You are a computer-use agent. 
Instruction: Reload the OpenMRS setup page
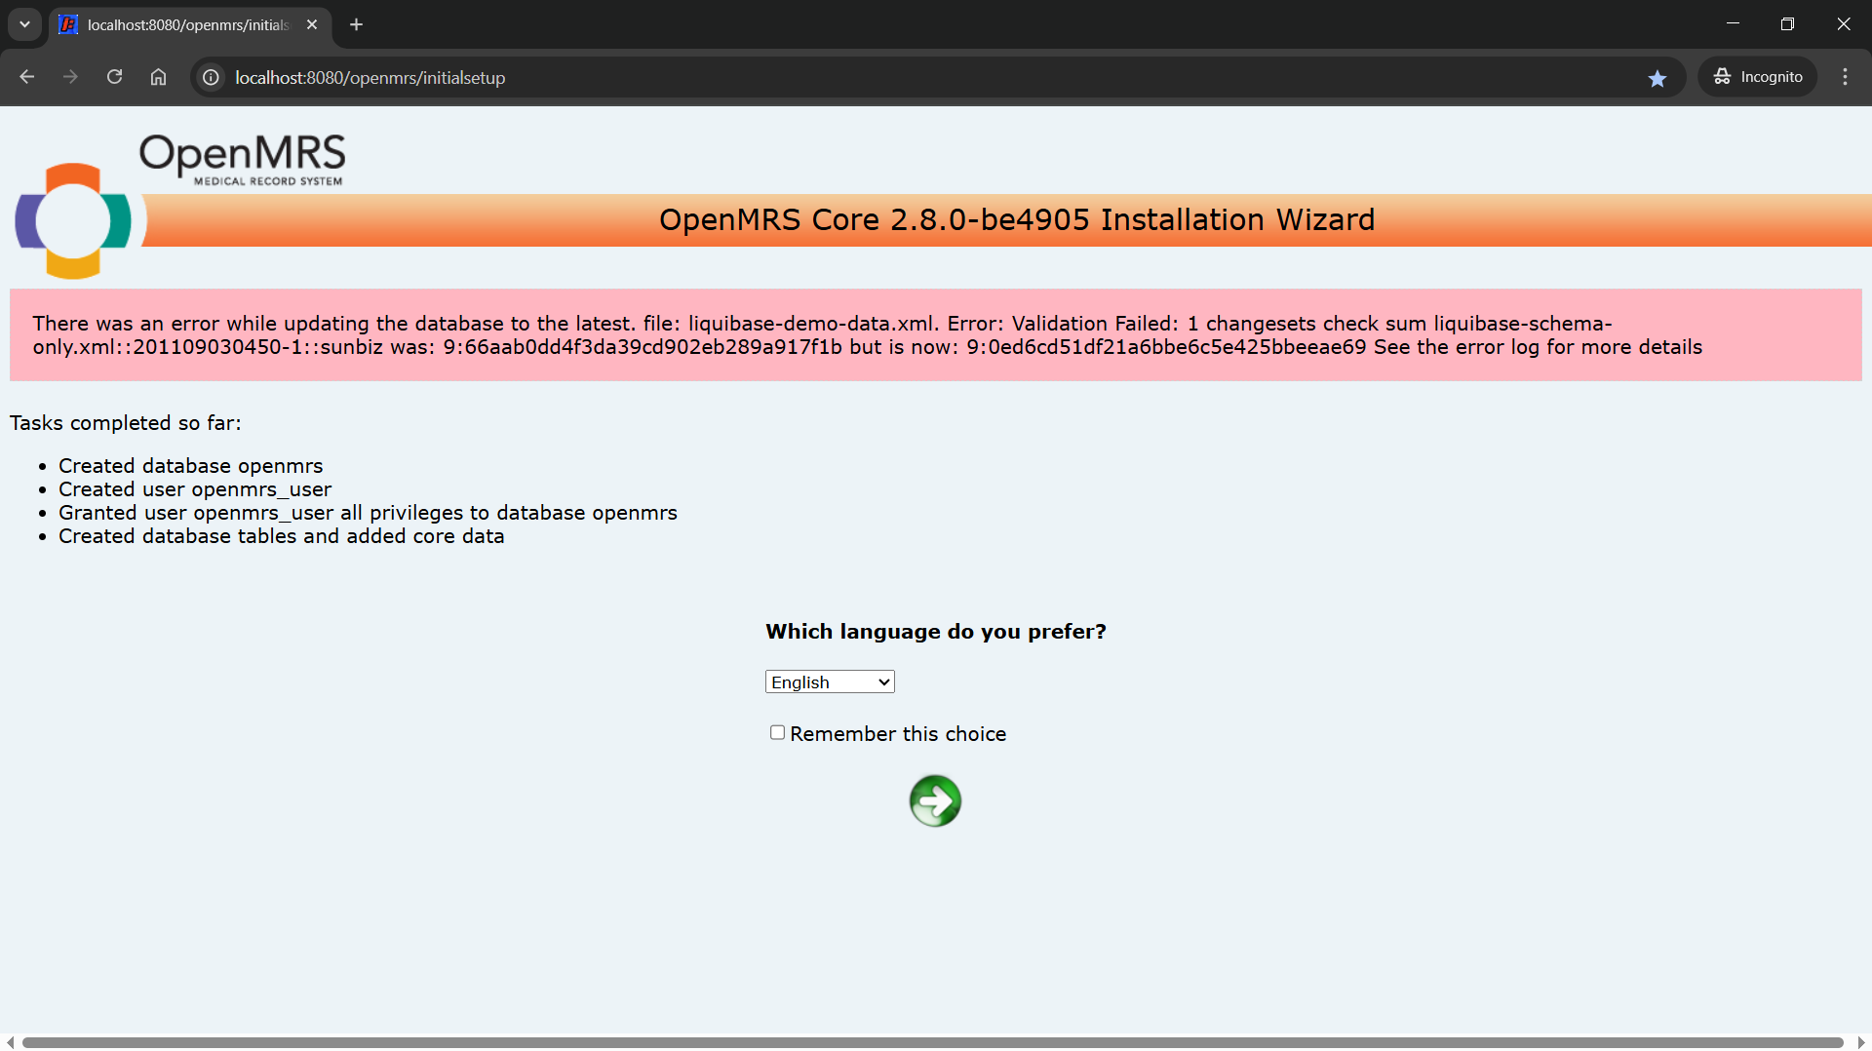(x=114, y=77)
